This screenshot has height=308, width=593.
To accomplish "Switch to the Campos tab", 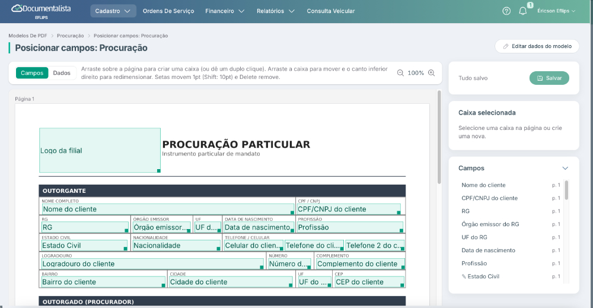I will 32,72.
